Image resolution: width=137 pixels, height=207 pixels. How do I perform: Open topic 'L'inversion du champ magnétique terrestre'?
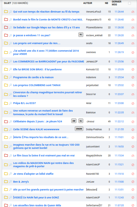tap(48, 94)
